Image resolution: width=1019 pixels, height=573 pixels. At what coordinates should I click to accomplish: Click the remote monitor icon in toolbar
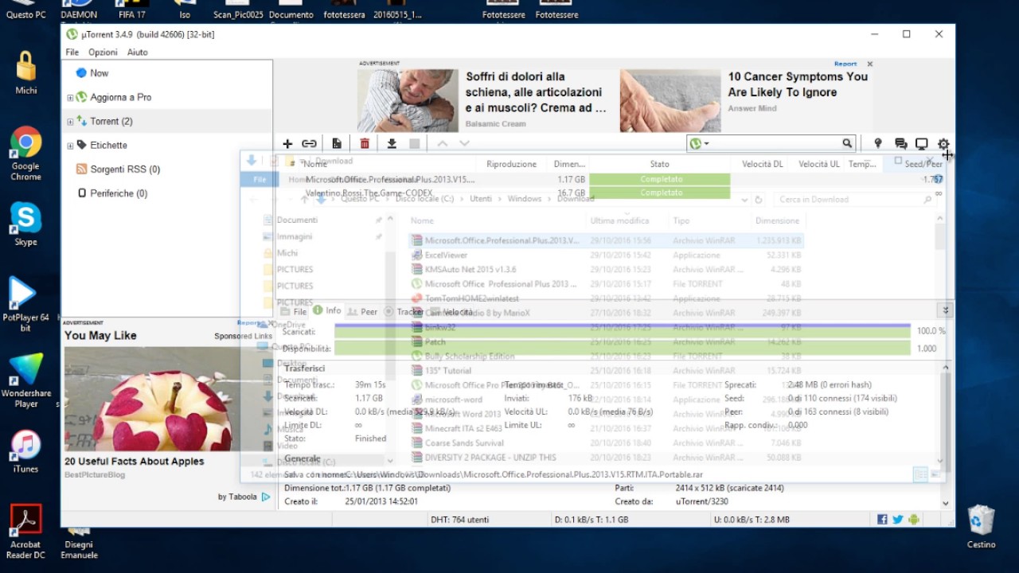pos(922,144)
